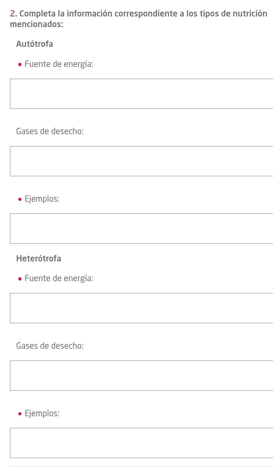Select the Heterótrofa Ejemplos text box
Screen dimensions: 273x467
[x=142, y=443]
